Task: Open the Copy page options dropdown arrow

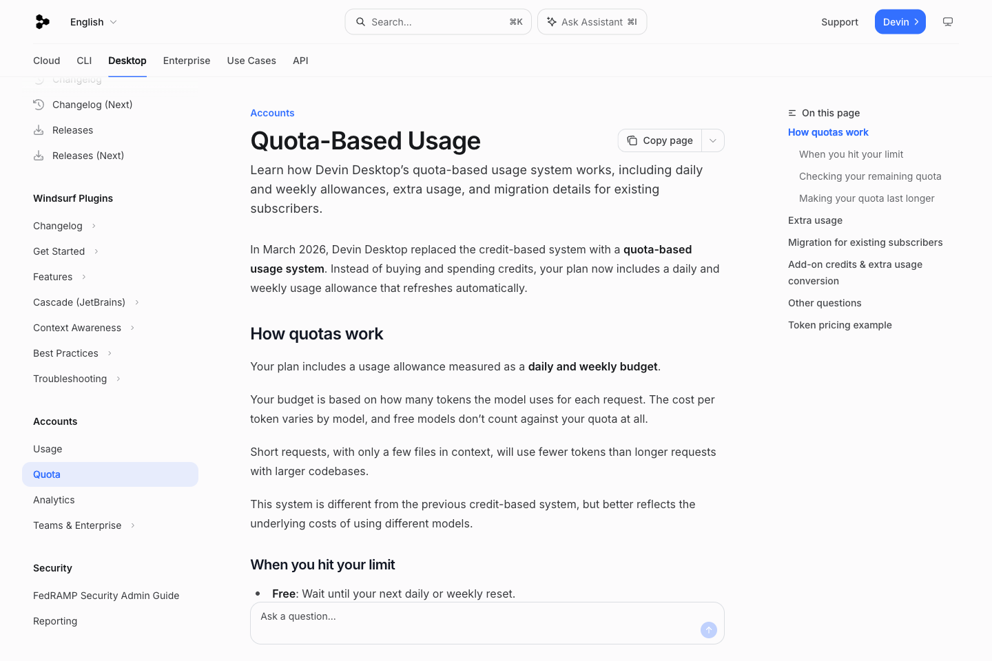Action: 713,140
